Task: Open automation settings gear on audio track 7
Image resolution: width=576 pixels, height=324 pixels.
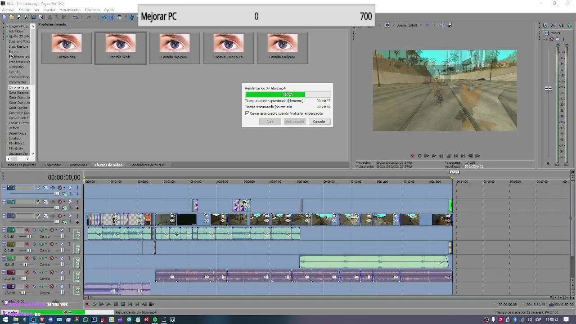Action: pyautogui.click(x=52, y=272)
